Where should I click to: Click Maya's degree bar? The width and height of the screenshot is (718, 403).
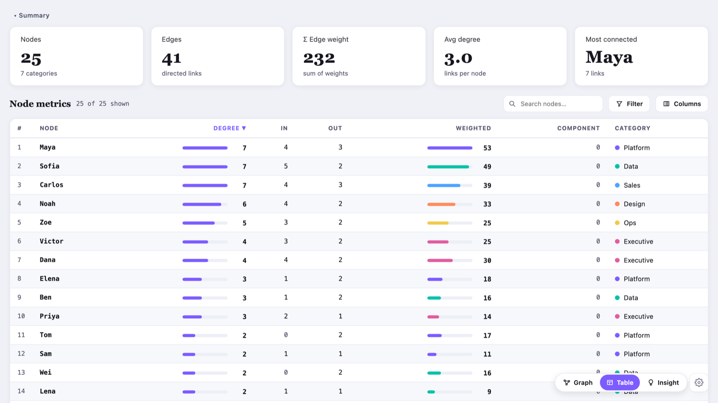point(205,148)
